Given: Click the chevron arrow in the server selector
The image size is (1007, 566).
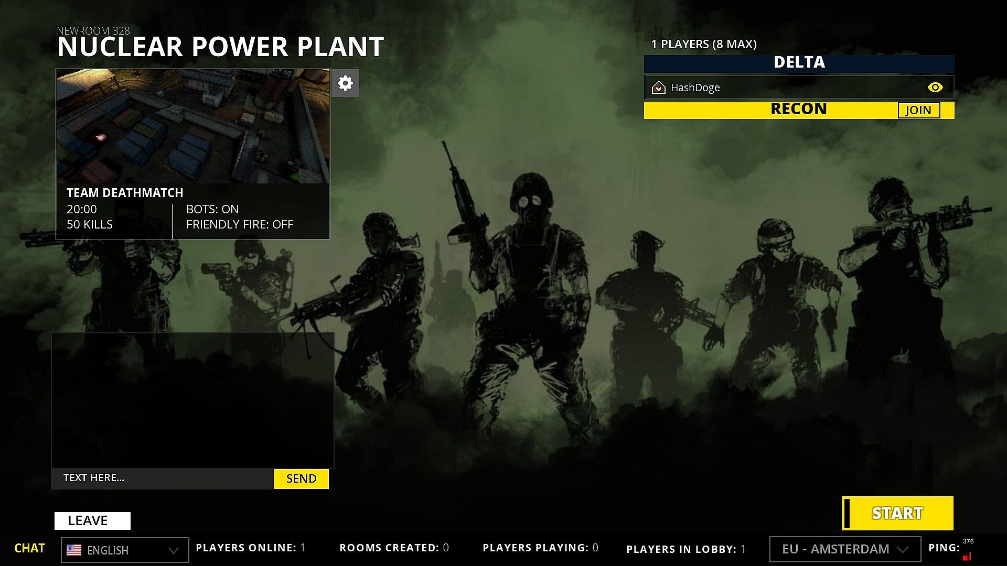Looking at the screenshot, I should pos(902,550).
